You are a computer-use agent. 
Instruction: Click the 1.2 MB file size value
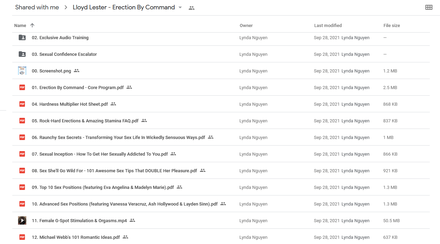point(390,71)
